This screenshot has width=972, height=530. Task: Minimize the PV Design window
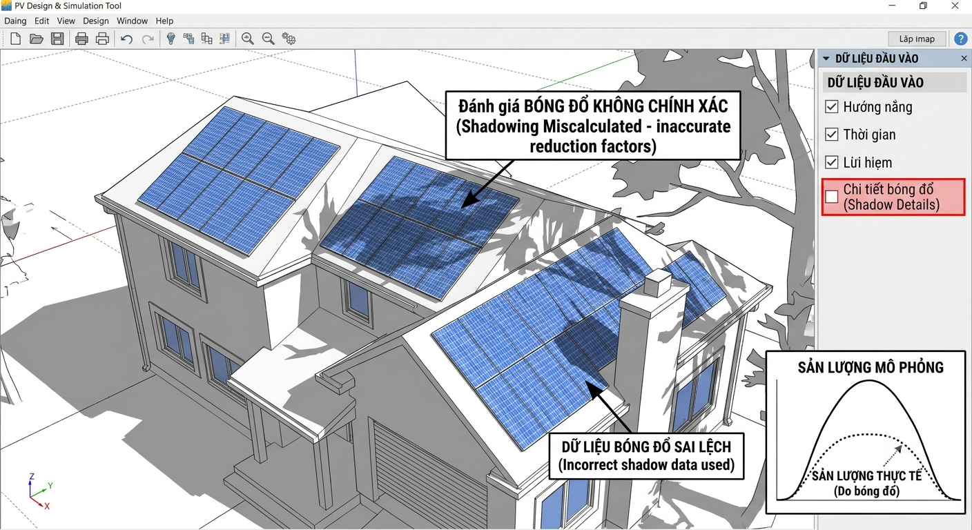pos(891,6)
